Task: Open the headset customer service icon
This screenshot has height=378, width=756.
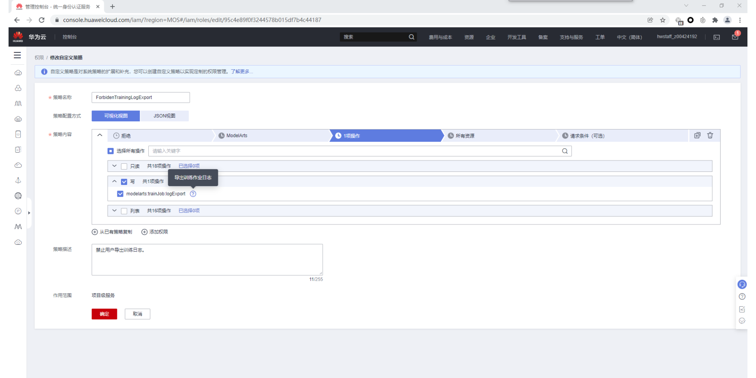Action: tap(742, 284)
